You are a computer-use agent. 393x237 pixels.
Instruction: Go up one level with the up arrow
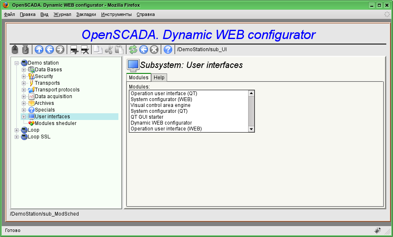point(39,49)
